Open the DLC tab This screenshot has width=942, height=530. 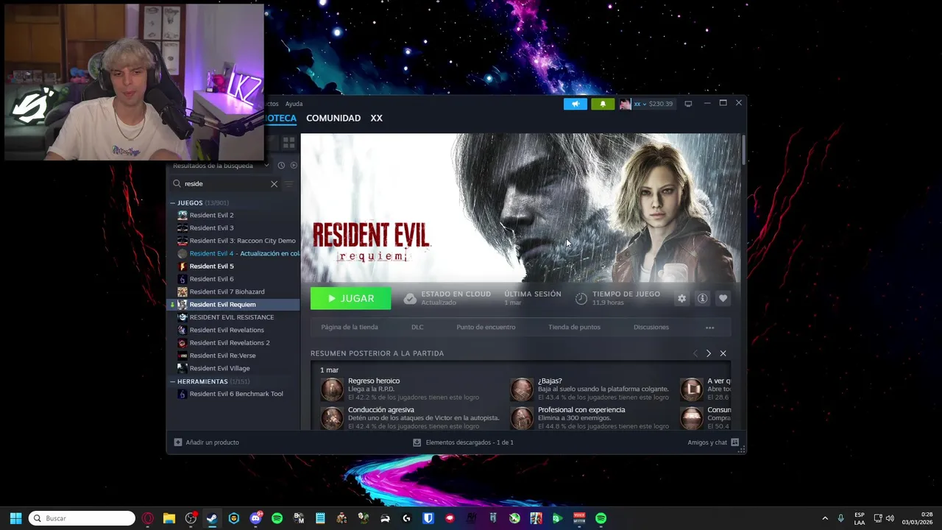tap(417, 327)
